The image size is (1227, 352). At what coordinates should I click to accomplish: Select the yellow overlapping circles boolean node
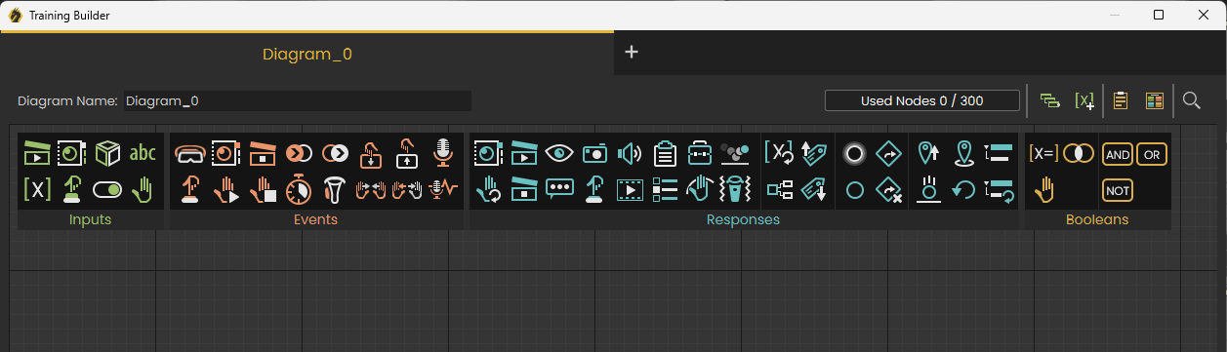(1078, 153)
